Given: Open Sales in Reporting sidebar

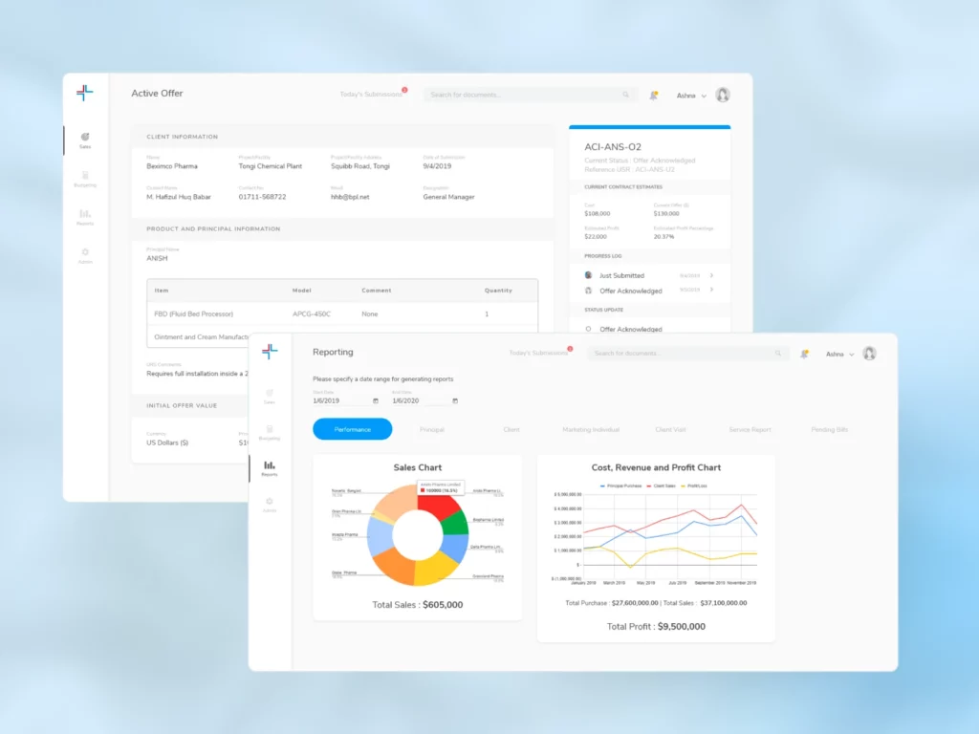Looking at the screenshot, I should click(x=269, y=397).
